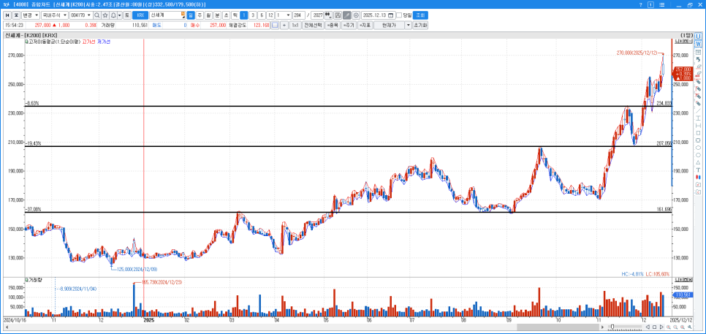This screenshot has height=334, width=706.
Task: Select interval preset 3 button
Action: coord(253,15)
